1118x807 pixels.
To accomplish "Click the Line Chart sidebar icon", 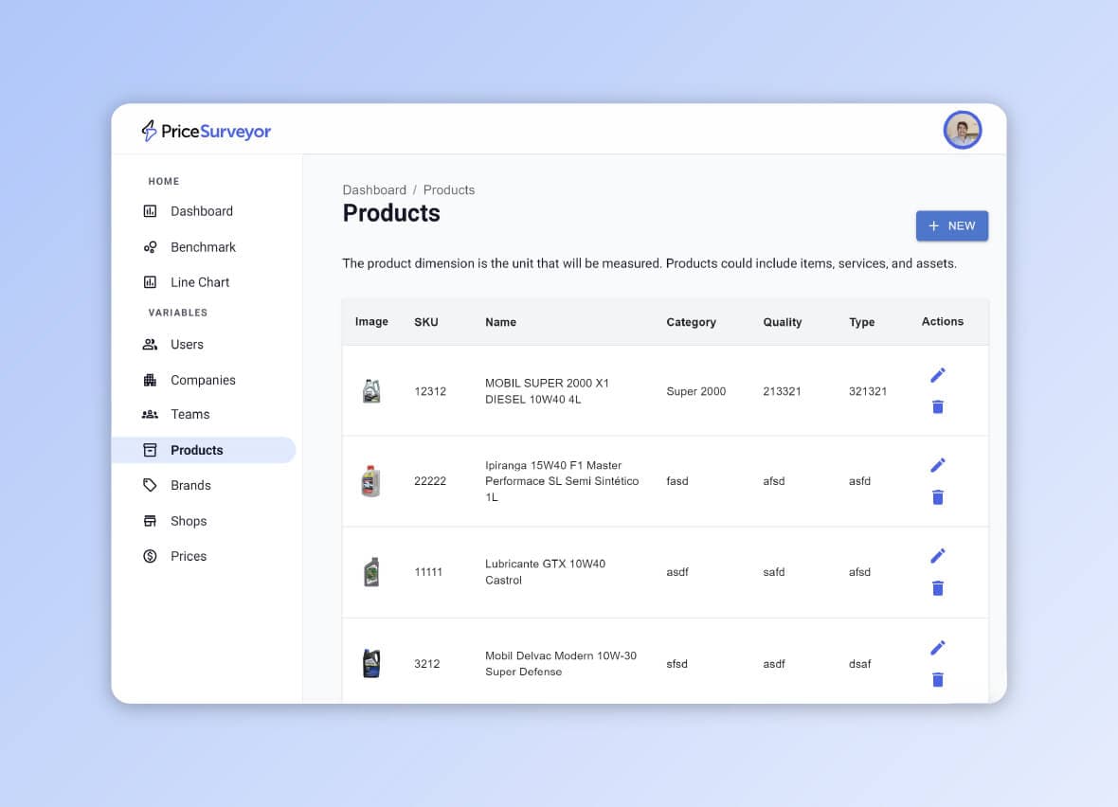I will click(x=150, y=282).
